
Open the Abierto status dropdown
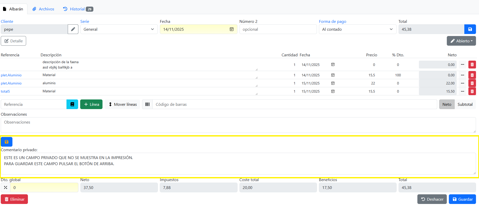pos(461,41)
